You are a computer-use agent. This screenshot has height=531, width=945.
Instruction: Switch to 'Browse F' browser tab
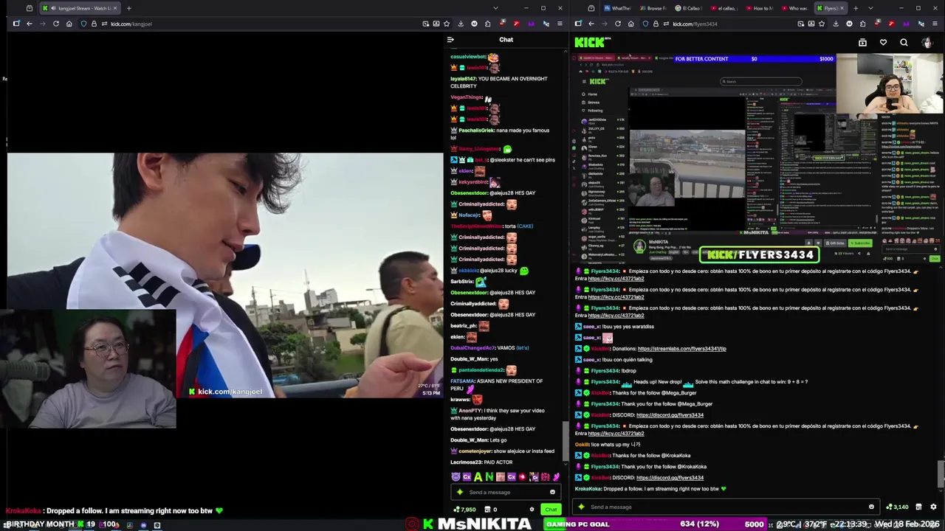tap(652, 8)
